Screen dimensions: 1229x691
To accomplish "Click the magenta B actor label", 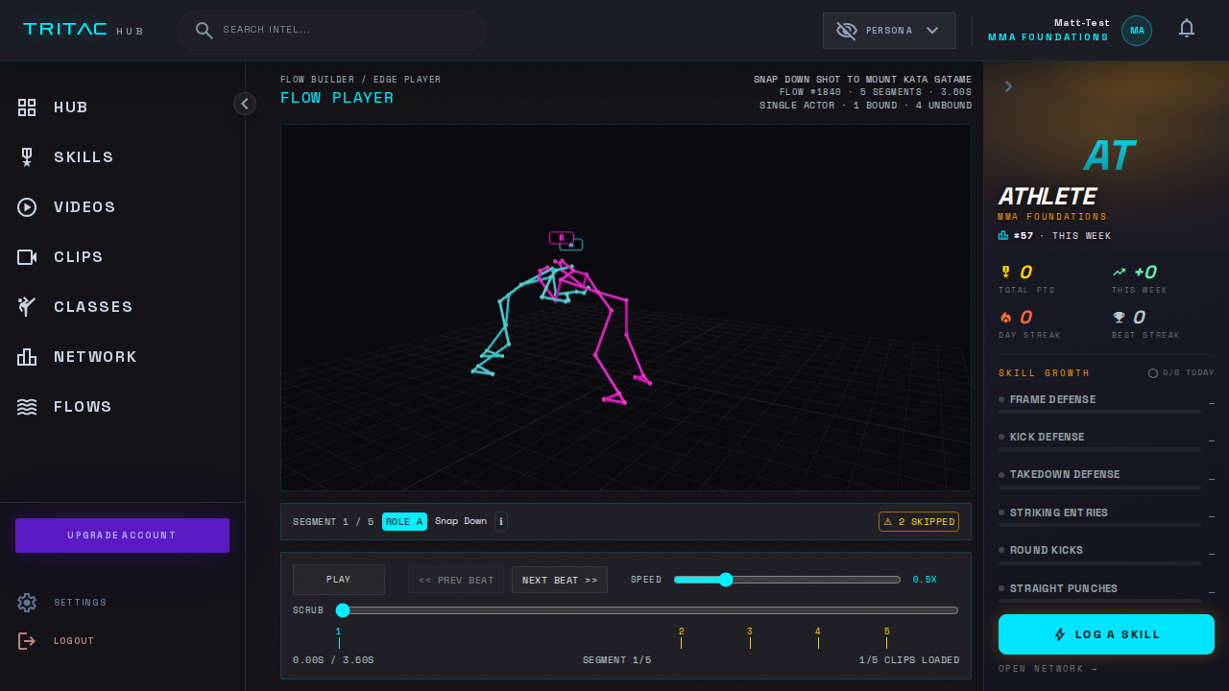I will click(x=562, y=237).
